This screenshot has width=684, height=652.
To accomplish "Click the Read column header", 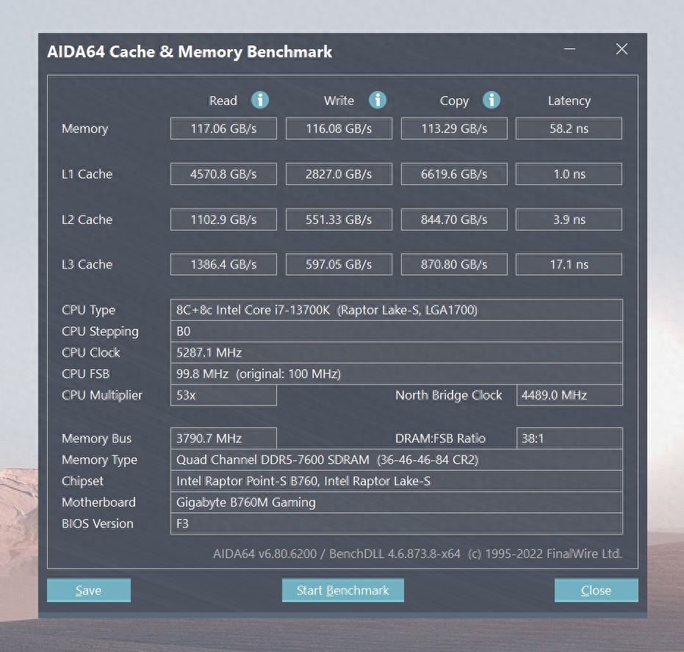I will pos(223,101).
